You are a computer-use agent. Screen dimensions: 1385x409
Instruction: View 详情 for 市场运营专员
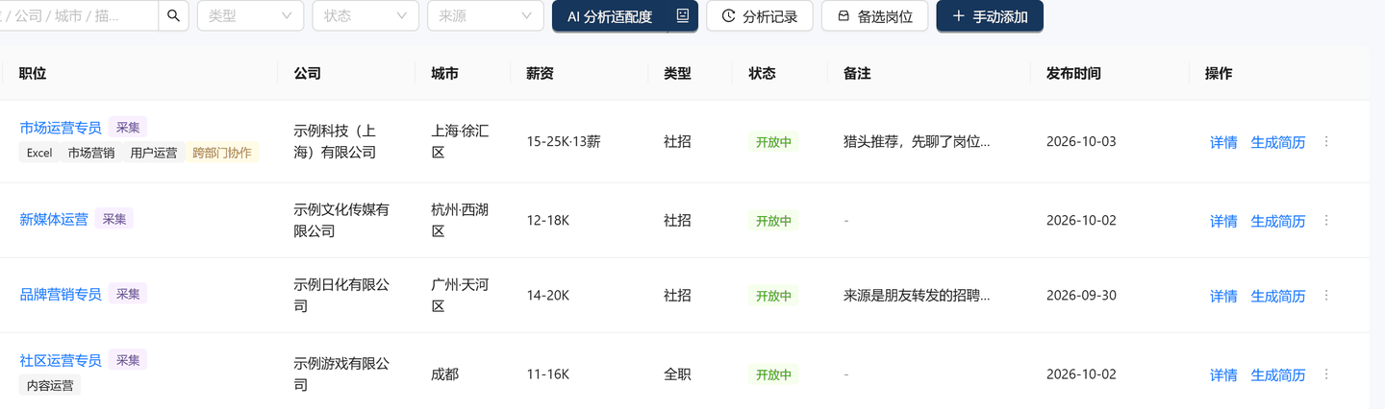[x=1223, y=142]
